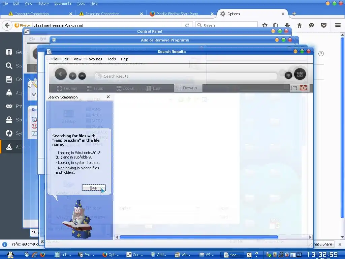Stop the file search
345x259 pixels.
pos(94,188)
